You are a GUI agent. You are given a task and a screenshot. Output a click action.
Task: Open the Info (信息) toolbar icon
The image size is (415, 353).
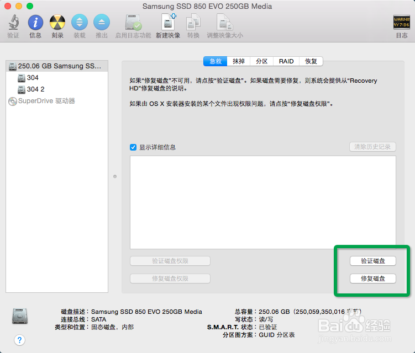click(35, 22)
